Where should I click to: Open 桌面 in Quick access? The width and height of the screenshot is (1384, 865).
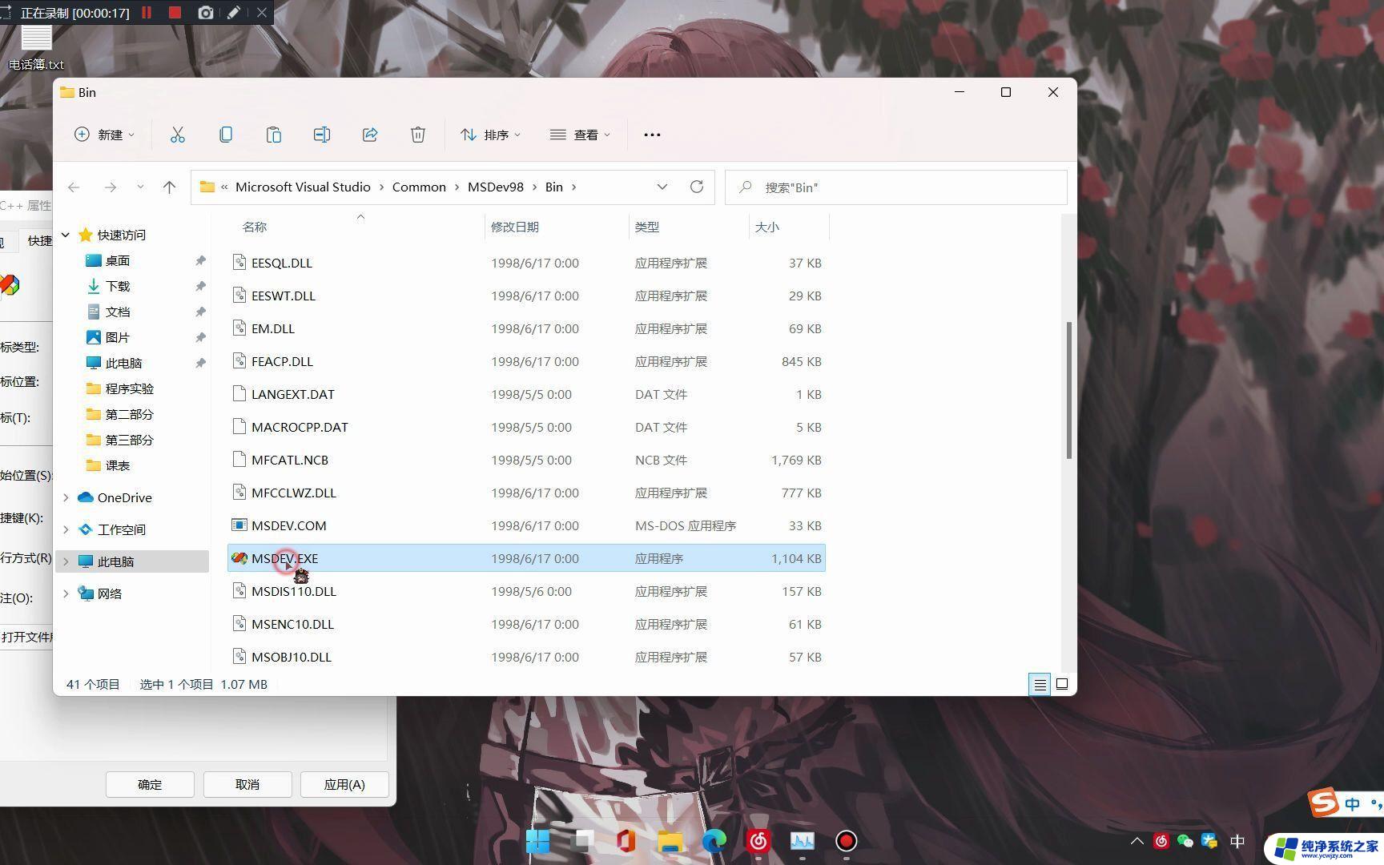click(118, 260)
